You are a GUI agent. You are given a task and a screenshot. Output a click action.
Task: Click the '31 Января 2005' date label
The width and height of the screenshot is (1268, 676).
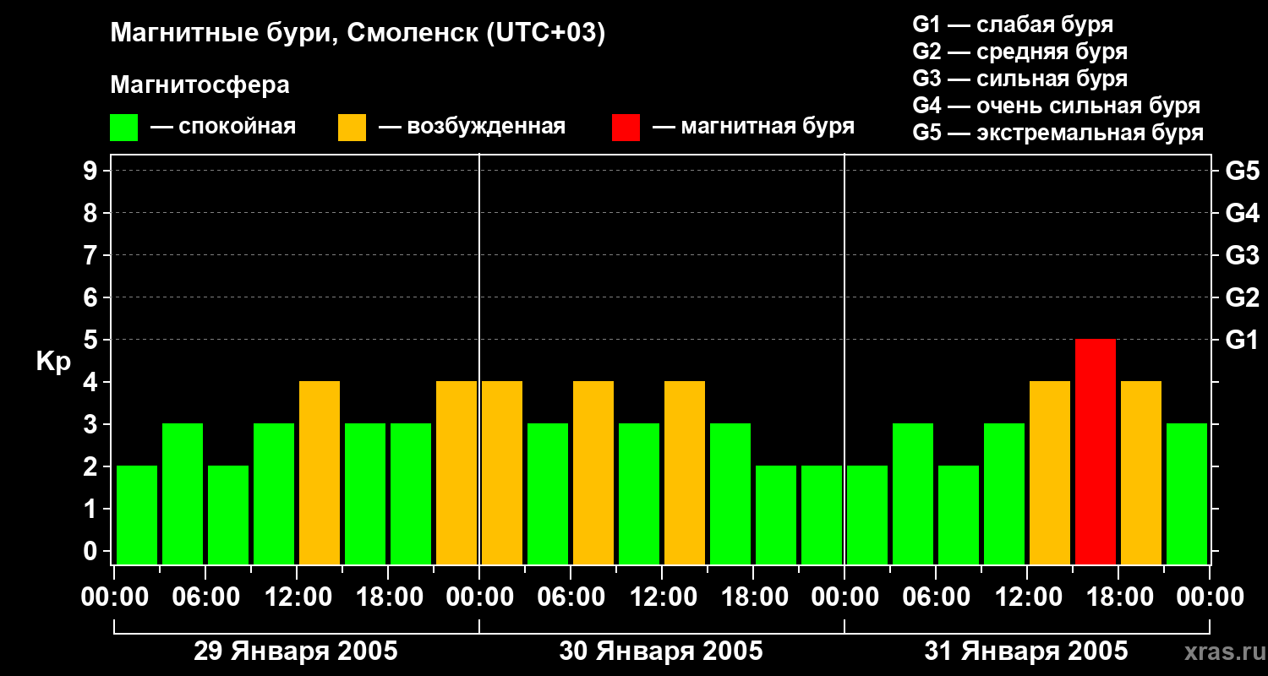pyautogui.click(x=1026, y=651)
